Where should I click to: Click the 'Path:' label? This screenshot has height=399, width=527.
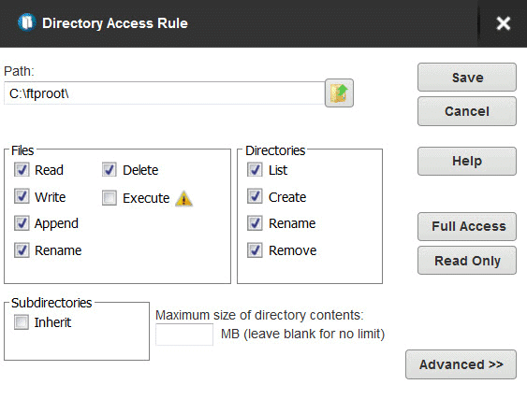(19, 71)
